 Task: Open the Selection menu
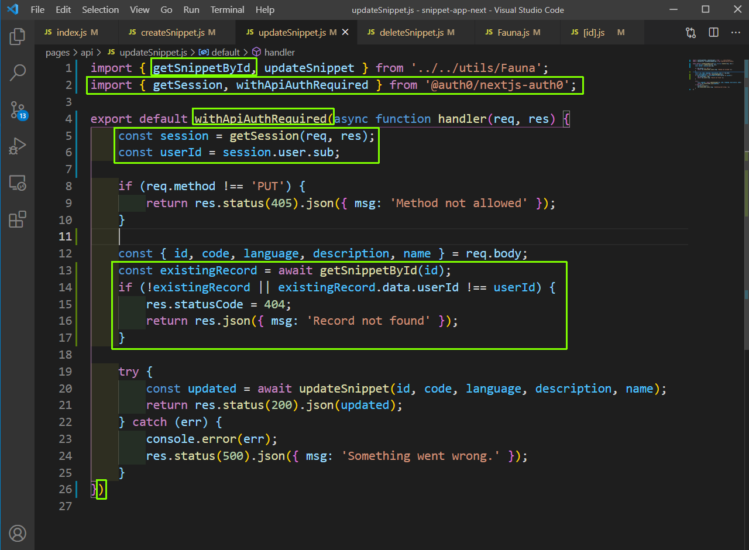100,9
